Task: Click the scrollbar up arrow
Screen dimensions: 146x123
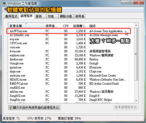Action: pos(136,25)
